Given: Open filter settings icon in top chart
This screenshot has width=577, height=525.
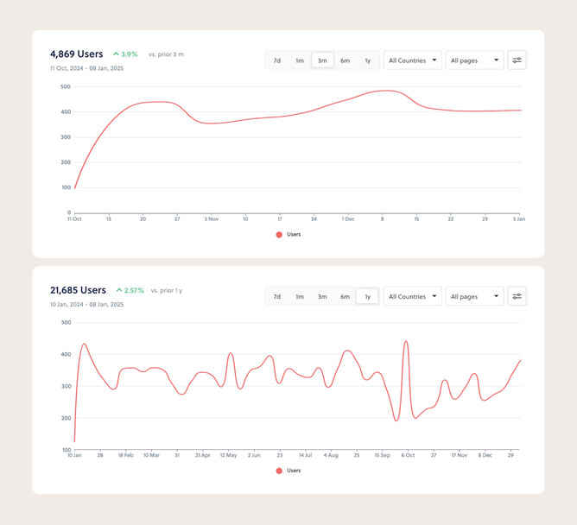Looking at the screenshot, I should pyautogui.click(x=517, y=60).
